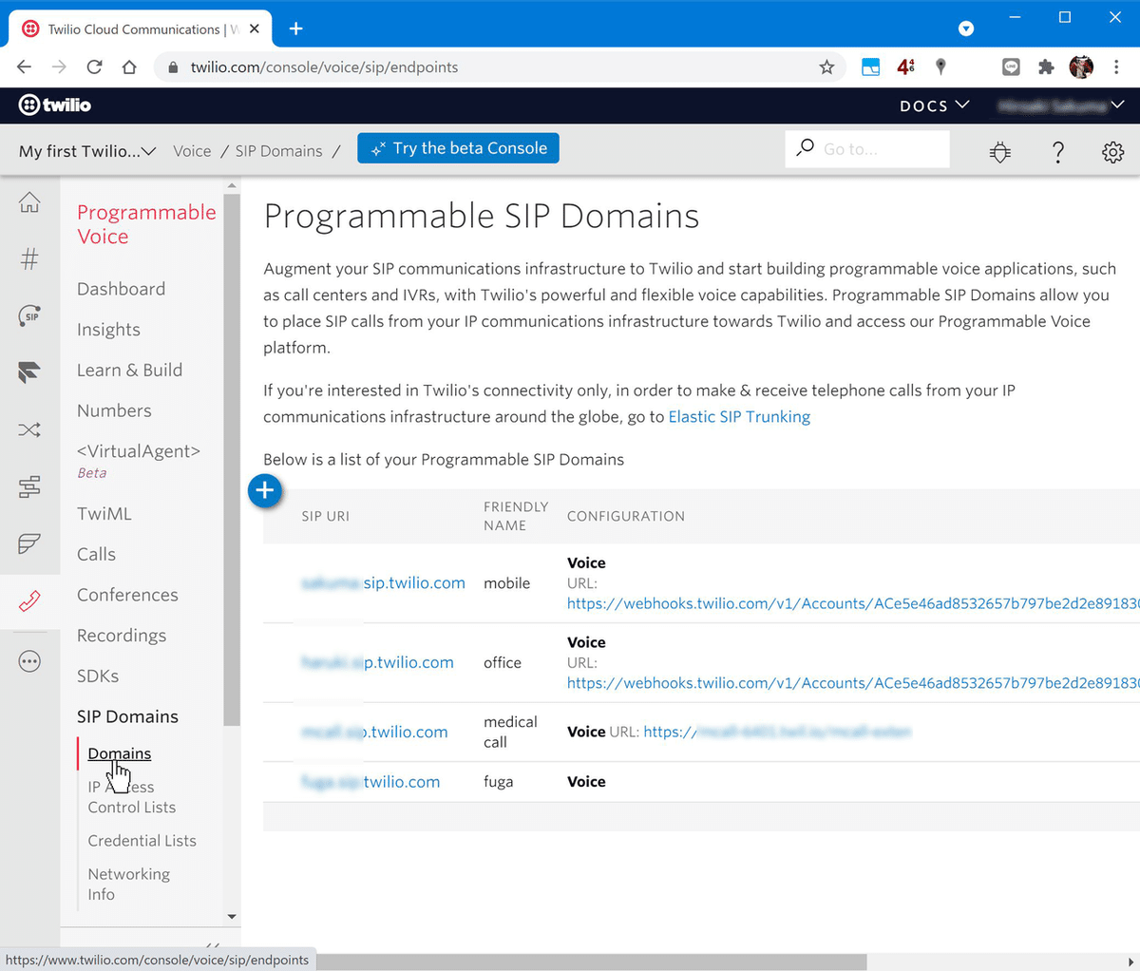Click Try the beta Console button
This screenshot has height=971, width=1140.
(458, 148)
